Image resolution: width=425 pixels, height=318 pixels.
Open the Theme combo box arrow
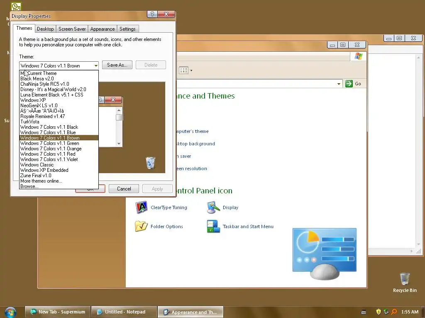pyautogui.click(x=96, y=65)
